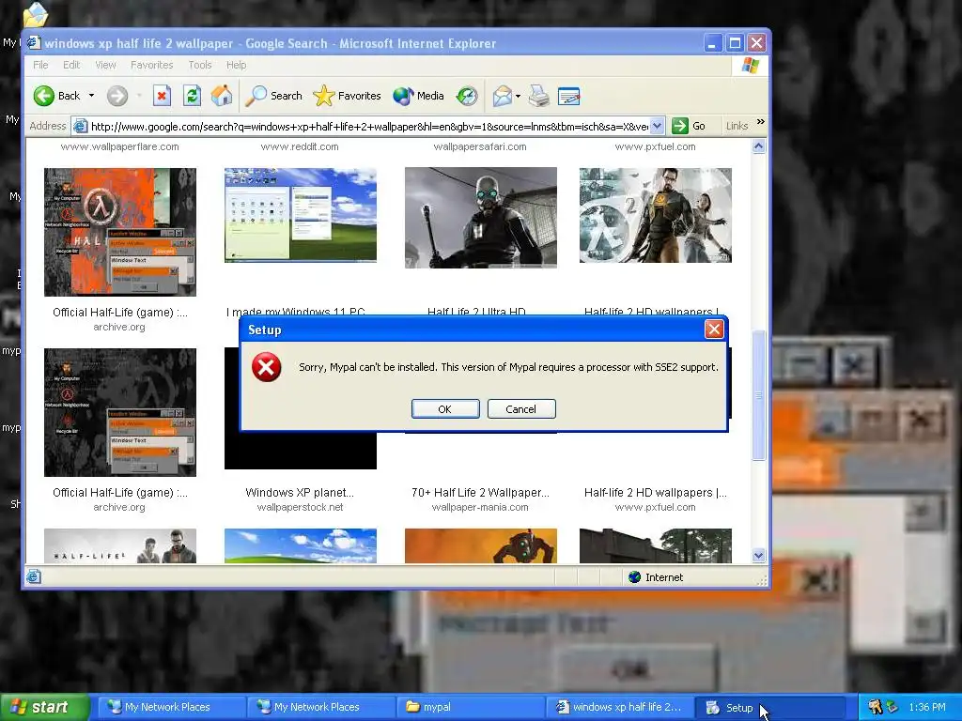Open the Gordon and Alyx wallpaper thumbnail
Image resolution: width=962 pixels, height=721 pixels.
[x=655, y=215]
